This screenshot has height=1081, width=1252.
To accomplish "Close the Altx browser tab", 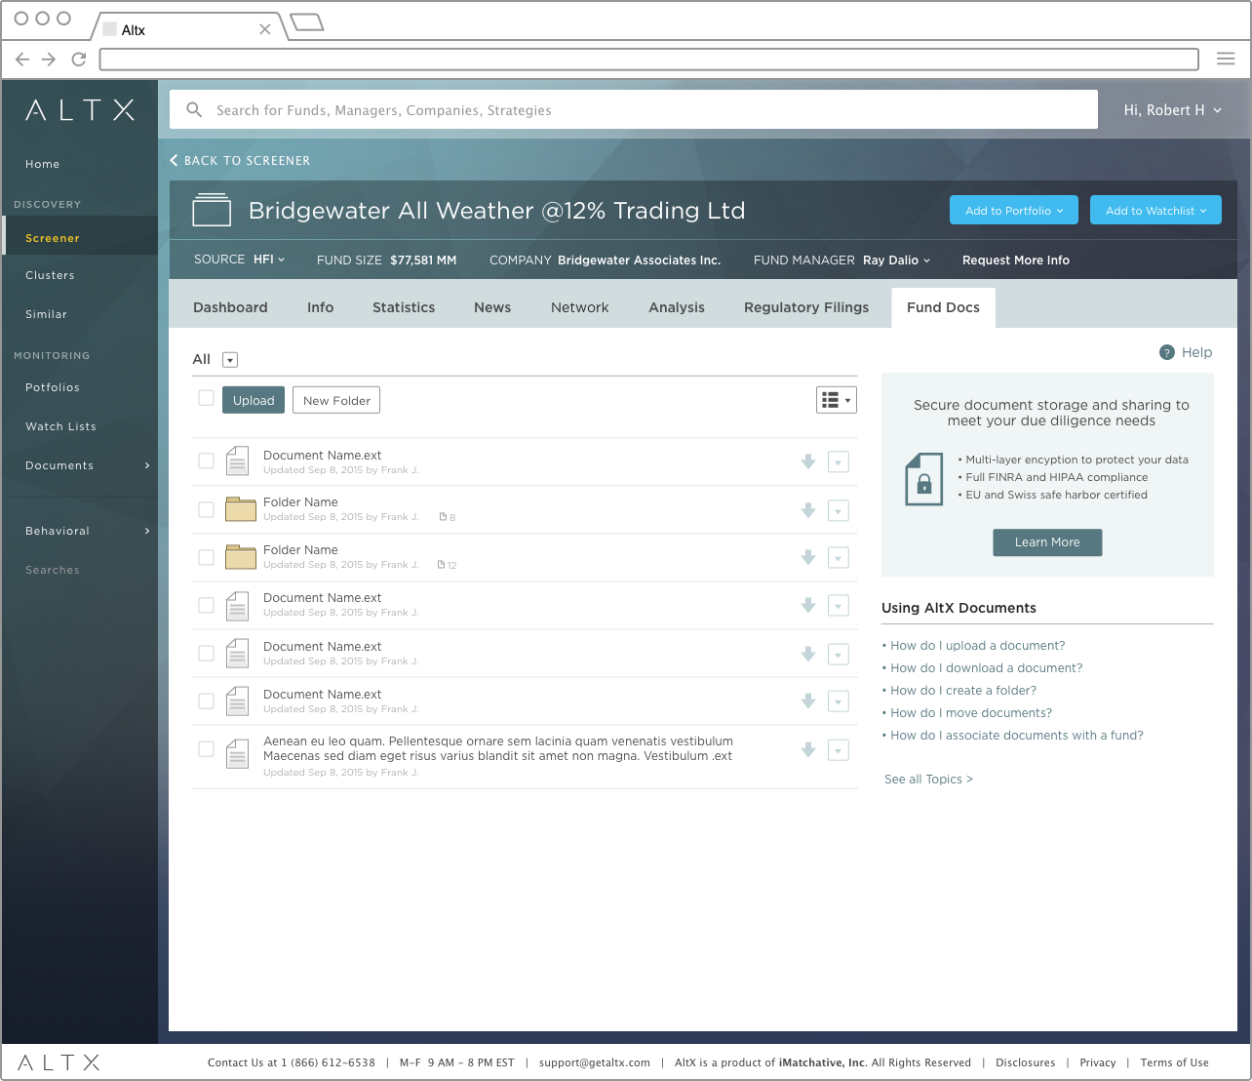I will pyautogui.click(x=264, y=29).
